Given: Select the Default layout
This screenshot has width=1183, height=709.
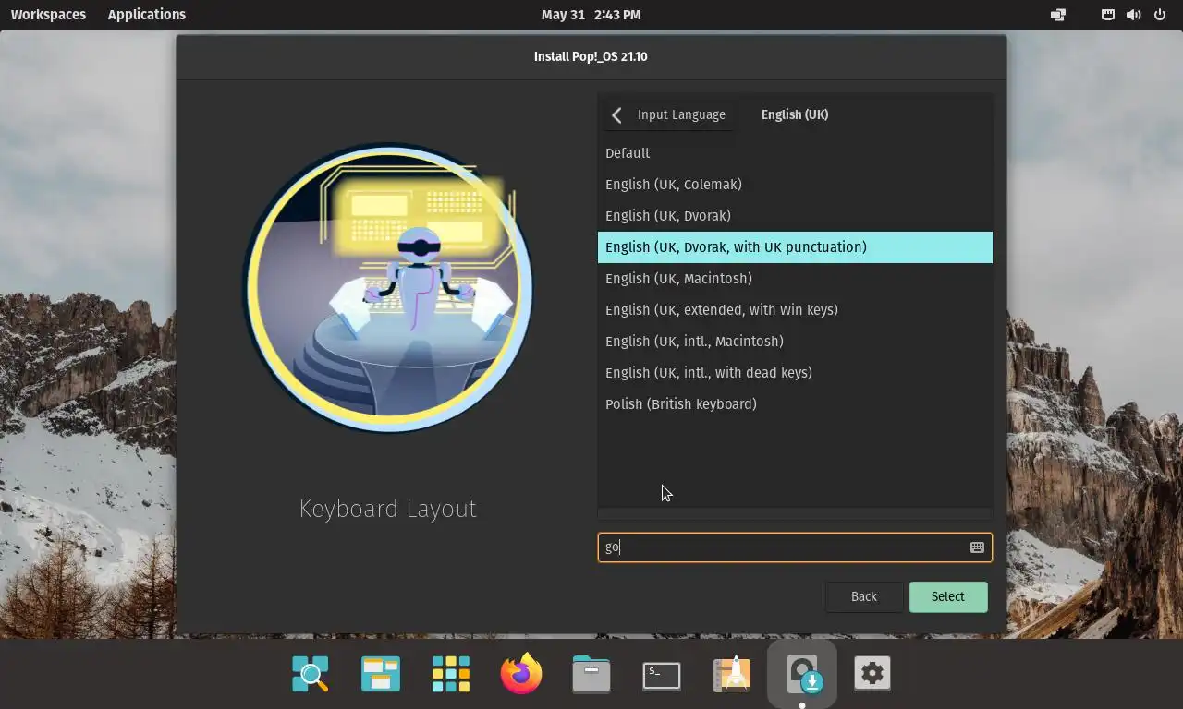Looking at the screenshot, I should click(x=795, y=153).
